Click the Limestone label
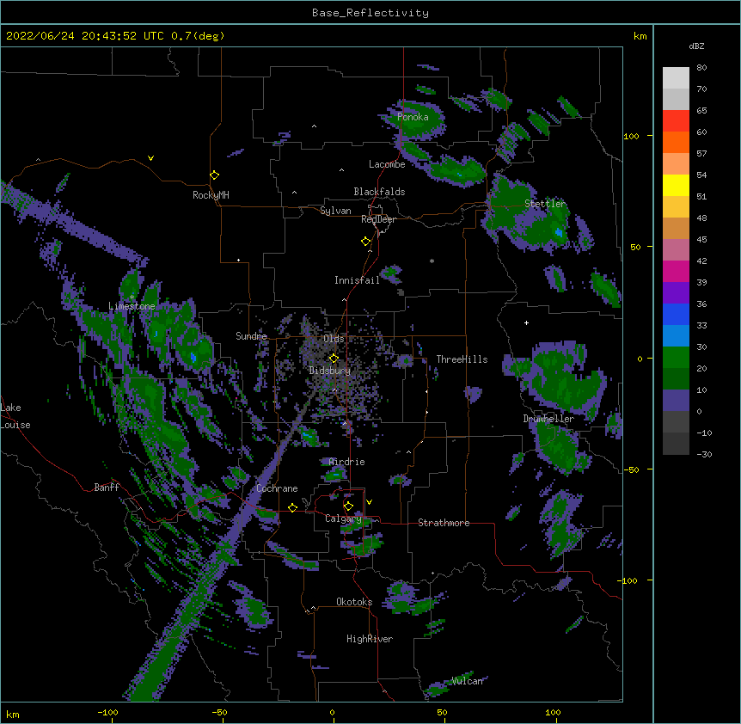The image size is (741, 724). 132,306
